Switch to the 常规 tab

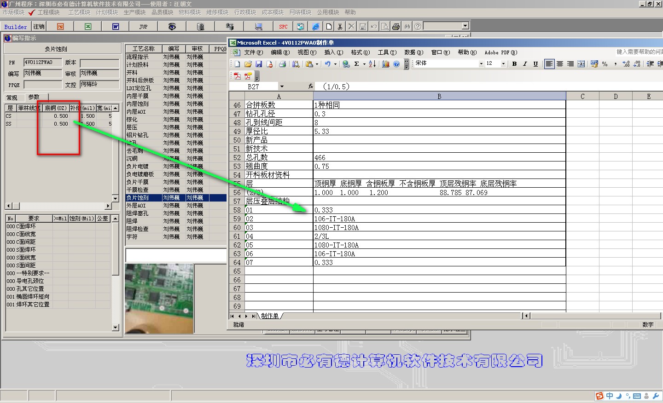[x=12, y=98]
